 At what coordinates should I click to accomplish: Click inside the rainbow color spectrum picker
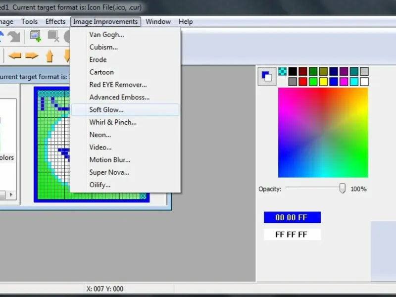[323, 133]
